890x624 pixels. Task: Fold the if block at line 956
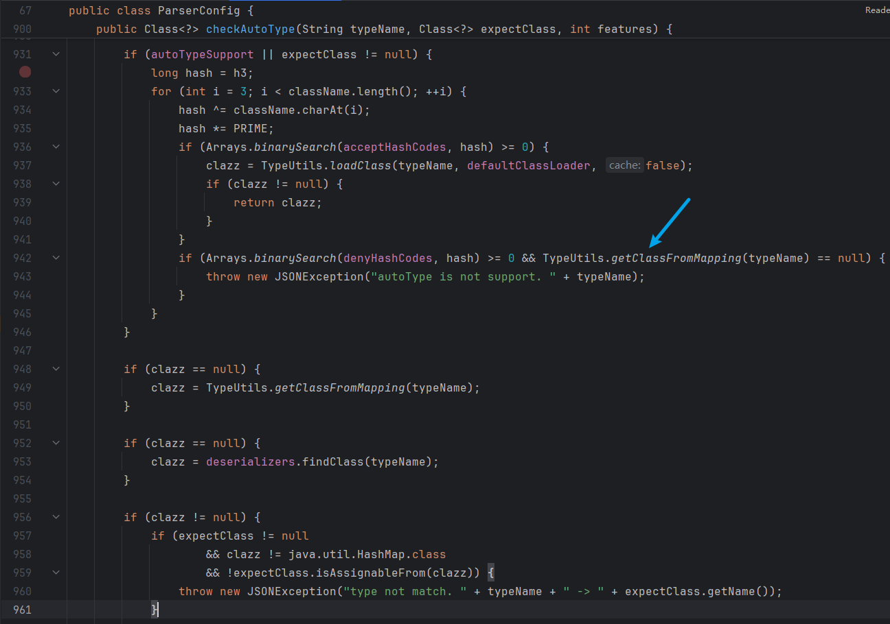click(56, 516)
